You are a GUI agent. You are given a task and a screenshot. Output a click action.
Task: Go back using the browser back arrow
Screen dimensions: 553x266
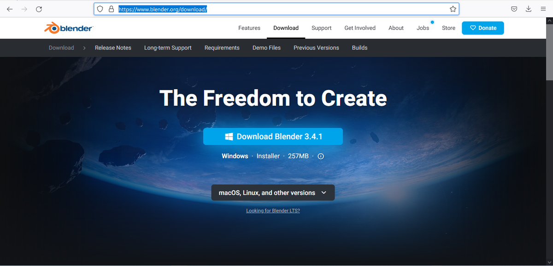10,9
